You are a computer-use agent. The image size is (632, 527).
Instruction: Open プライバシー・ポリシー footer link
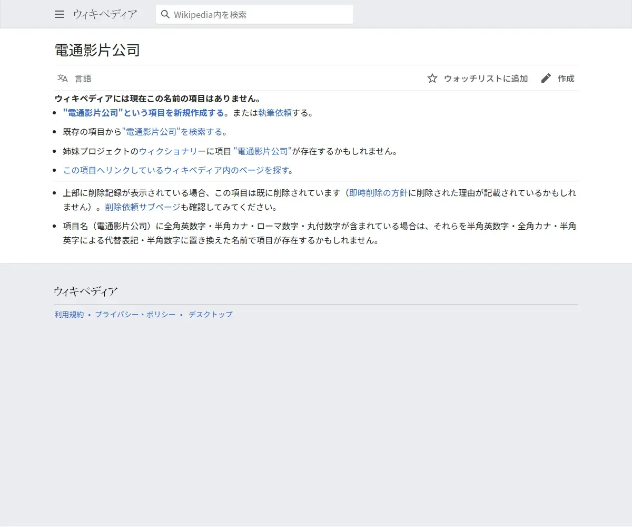click(135, 315)
